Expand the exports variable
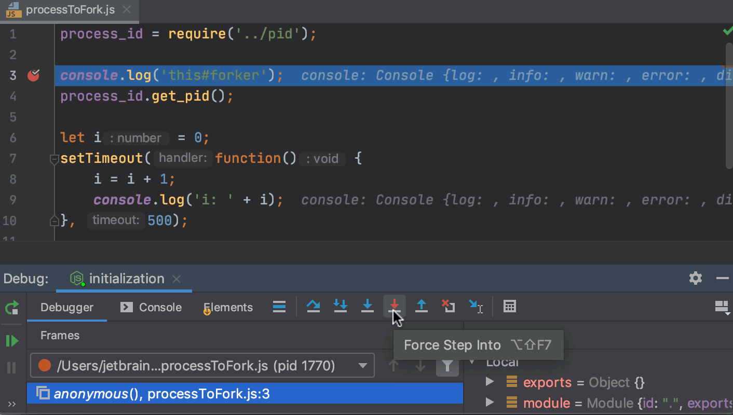Image resolution: width=733 pixels, height=415 pixels. click(490, 382)
